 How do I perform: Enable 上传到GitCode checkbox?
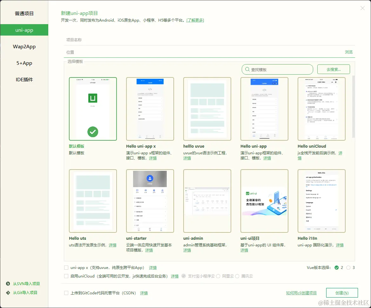click(66, 293)
